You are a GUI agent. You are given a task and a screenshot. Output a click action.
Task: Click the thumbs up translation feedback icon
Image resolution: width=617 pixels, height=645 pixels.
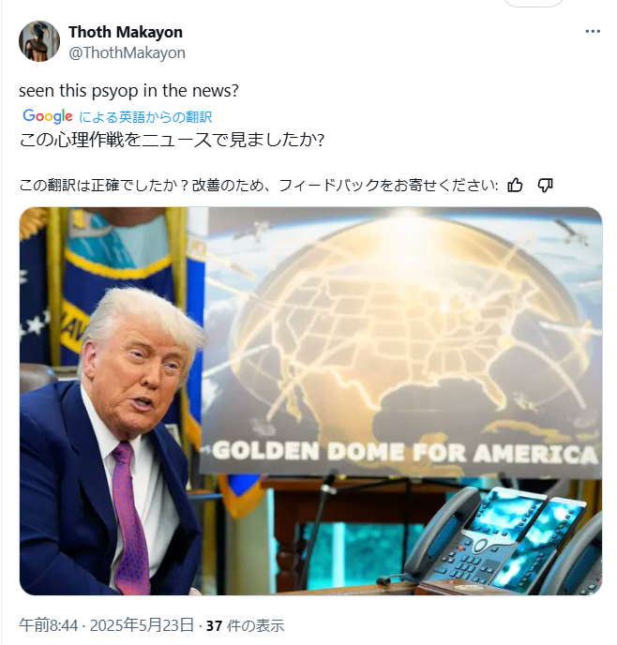click(x=515, y=186)
